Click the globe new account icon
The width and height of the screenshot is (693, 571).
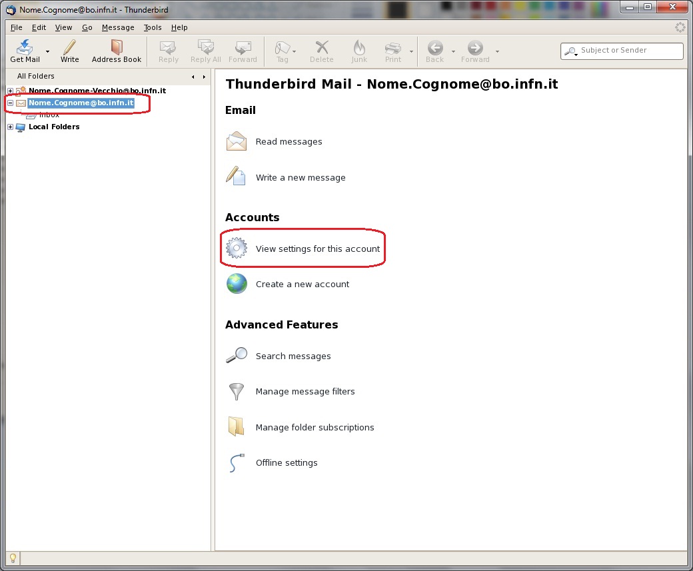(x=237, y=284)
